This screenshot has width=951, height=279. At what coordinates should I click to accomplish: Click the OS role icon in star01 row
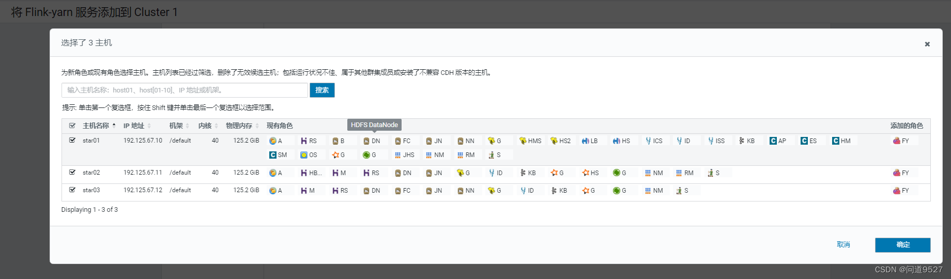pyautogui.click(x=304, y=154)
